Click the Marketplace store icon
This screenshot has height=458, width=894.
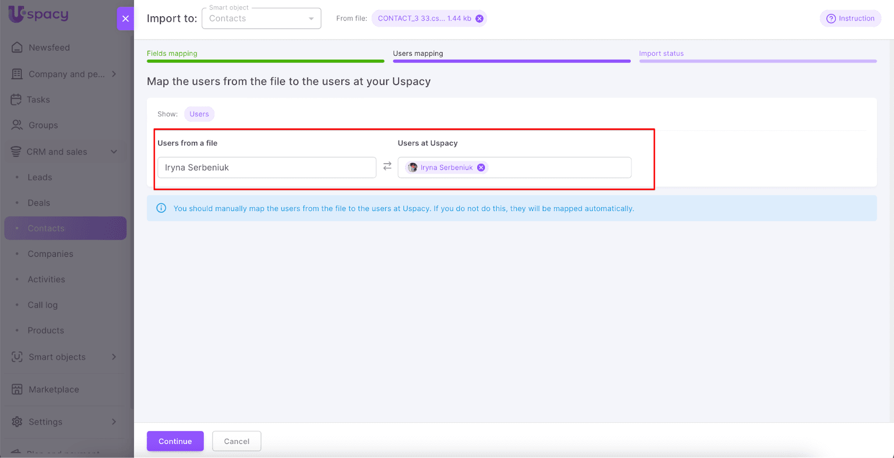pyautogui.click(x=17, y=389)
